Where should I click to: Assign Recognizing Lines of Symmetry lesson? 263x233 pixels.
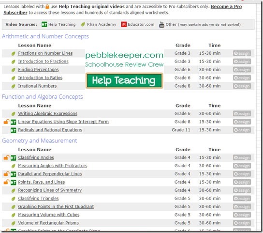tap(242, 190)
